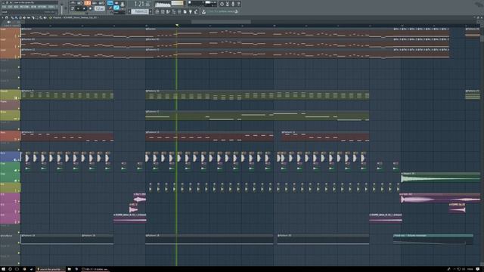Viewport: 484px width, 272px height.
Task: Mute the first green Clap track
Action: tap(18, 170)
